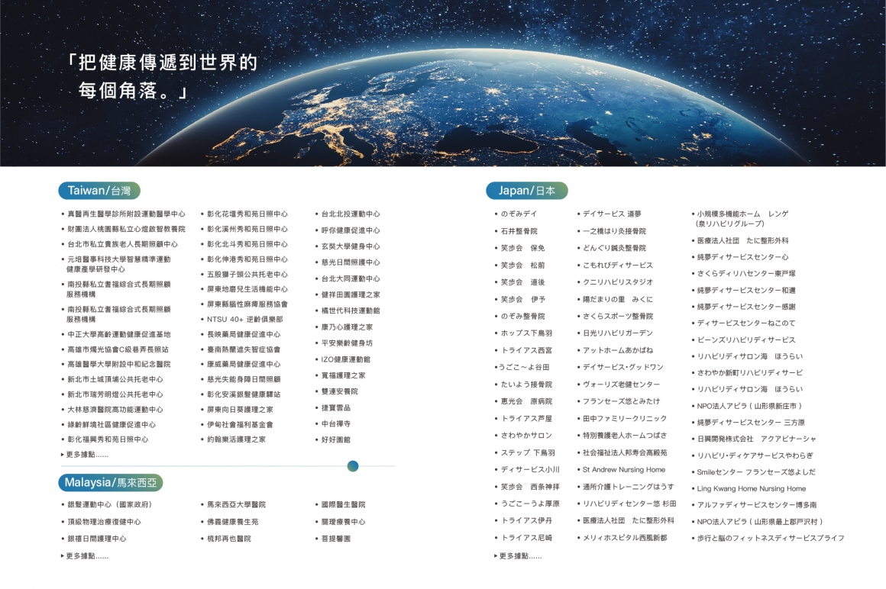
Task: Click 銀禧日間護理中心
Action: 97,539
